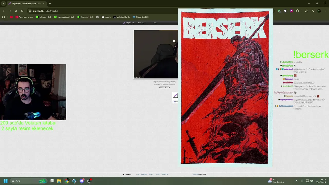Click the Gönderi paylaş share button

(164, 87)
